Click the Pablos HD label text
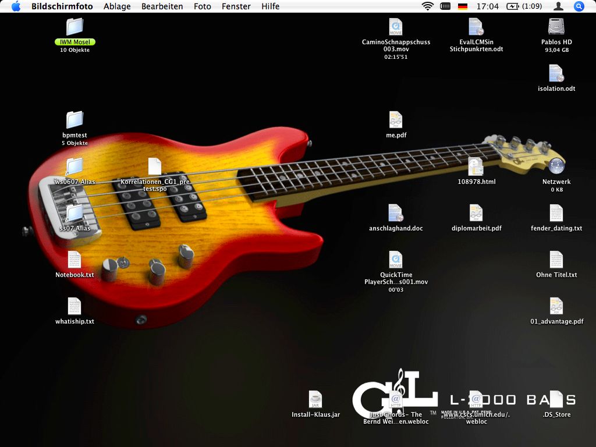Image resolution: width=596 pixels, height=447 pixels. 556,42
